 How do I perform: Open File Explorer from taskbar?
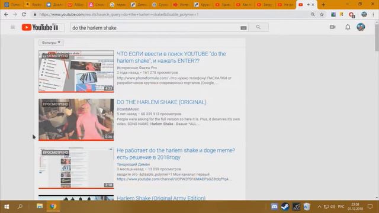tap(40, 206)
